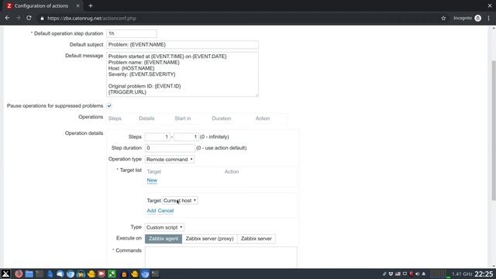Click the paperclip tray icon

pos(384,274)
